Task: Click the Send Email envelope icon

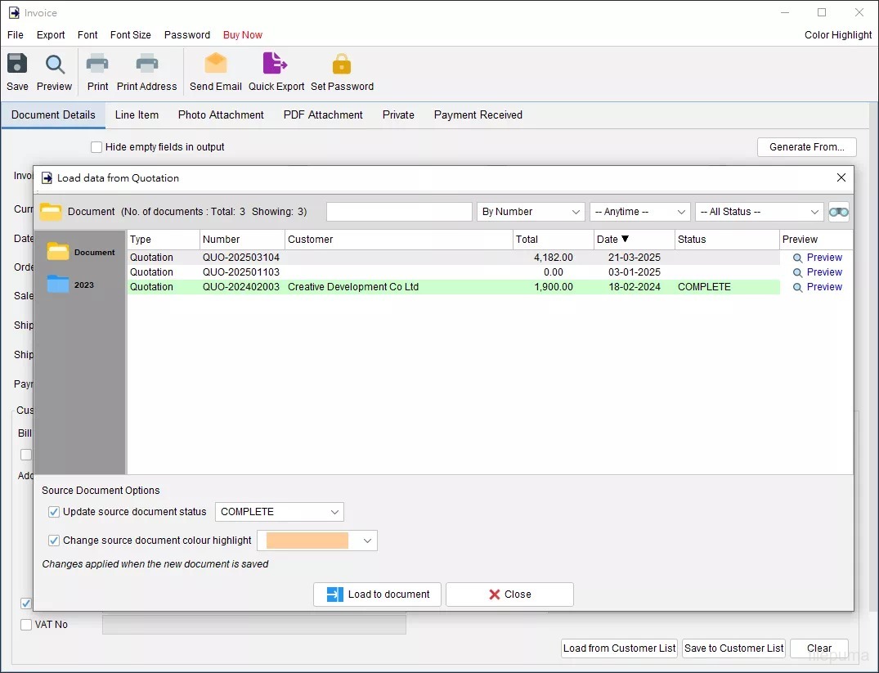Action: pos(216,65)
